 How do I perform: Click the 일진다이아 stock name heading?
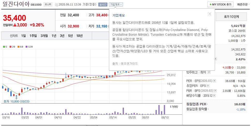(x=16, y=4)
